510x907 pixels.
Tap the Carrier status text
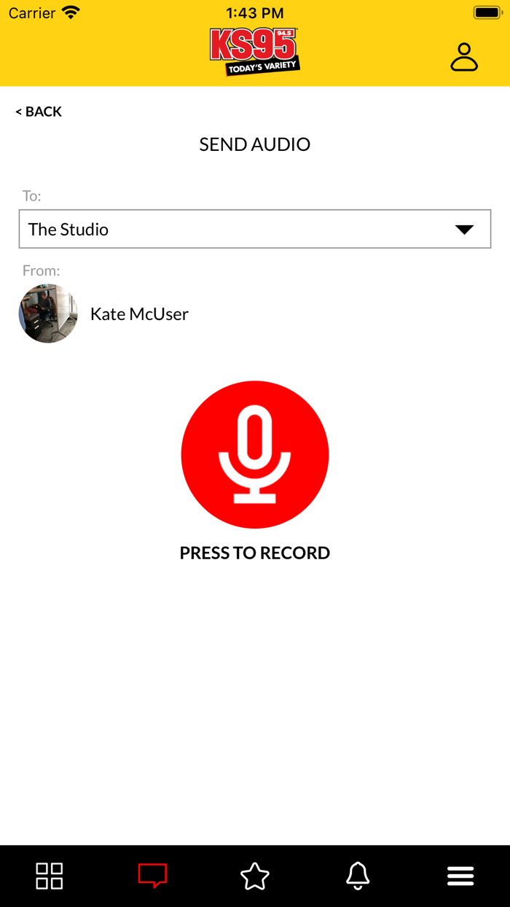(x=32, y=13)
